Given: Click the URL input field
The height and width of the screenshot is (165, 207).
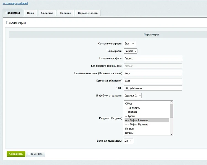Looking at the screenshot, I should point(153,88).
